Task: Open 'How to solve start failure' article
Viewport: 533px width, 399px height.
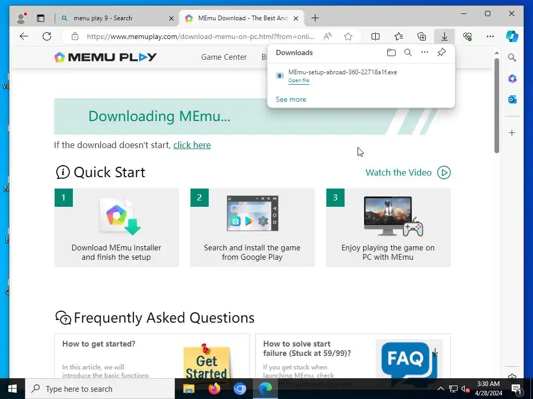Action: tap(307, 349)
